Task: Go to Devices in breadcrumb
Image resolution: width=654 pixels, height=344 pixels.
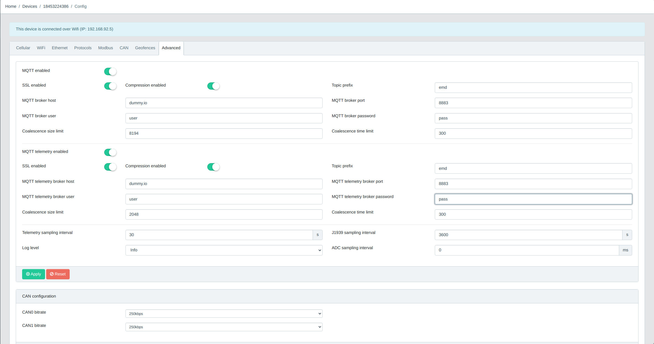Action: [x=30, y=6]
